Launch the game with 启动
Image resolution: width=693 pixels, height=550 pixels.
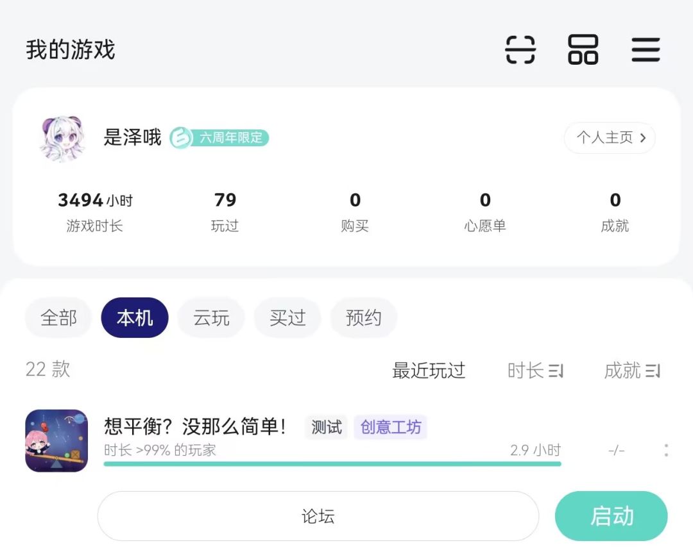[x=612, y=516]
